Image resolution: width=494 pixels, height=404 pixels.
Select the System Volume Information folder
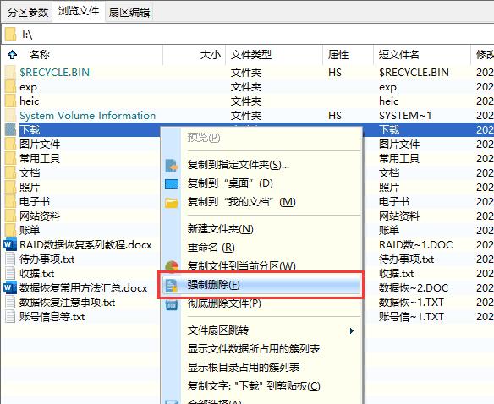point(88,116)
